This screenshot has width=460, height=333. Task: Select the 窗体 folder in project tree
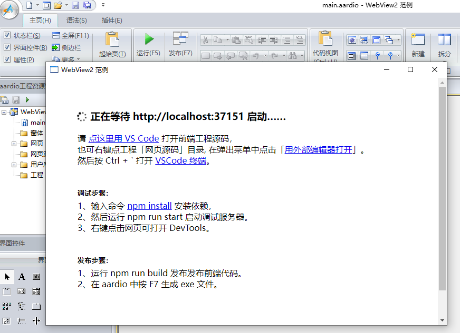32,133
